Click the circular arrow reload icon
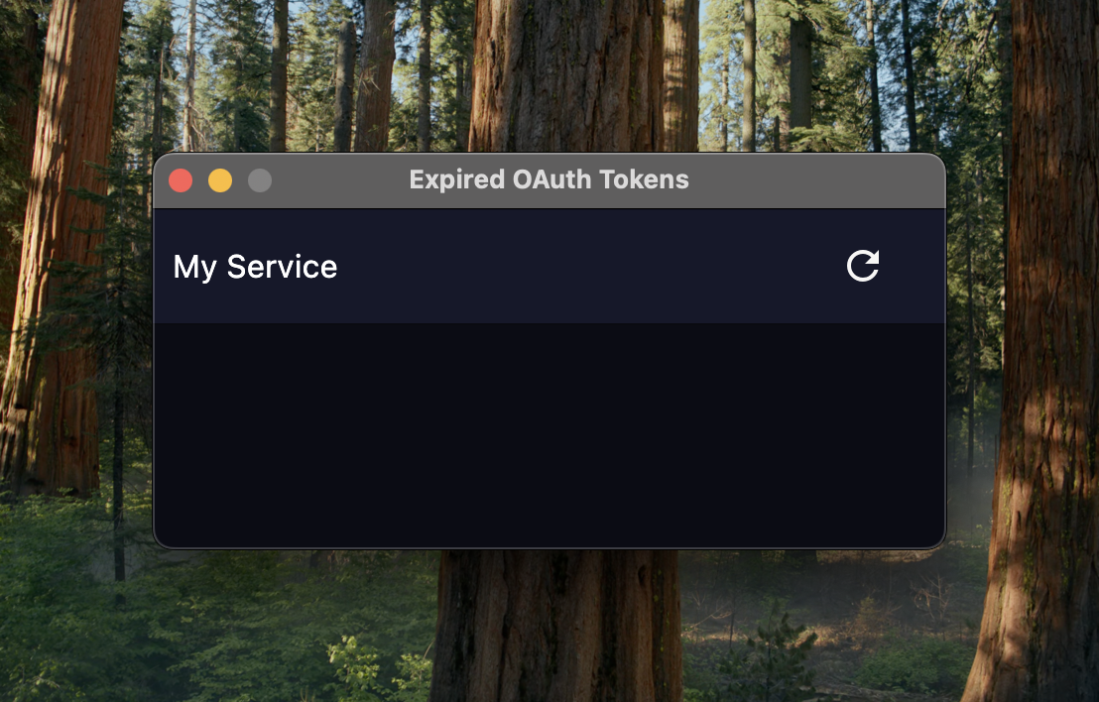Image resolution: width=1099 pixels, height=702 pixels. pos(862,267)
